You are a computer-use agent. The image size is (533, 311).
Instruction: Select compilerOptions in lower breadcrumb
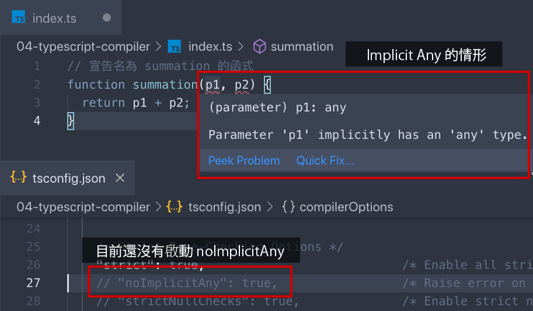[x=346, y=207]
